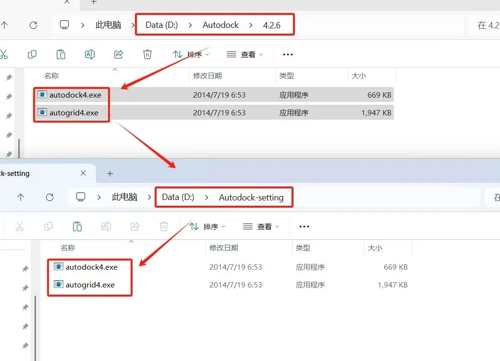The width and height of the screenshot is (500, 361).
Task: Open Sort dropdown in 4.2.6 window
Action: [191, 55]
